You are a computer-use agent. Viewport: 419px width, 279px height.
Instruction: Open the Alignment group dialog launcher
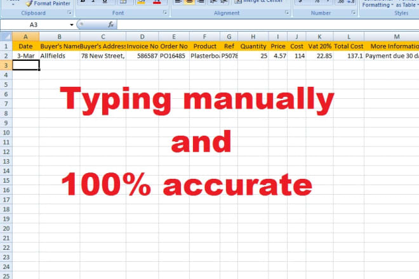287,13
